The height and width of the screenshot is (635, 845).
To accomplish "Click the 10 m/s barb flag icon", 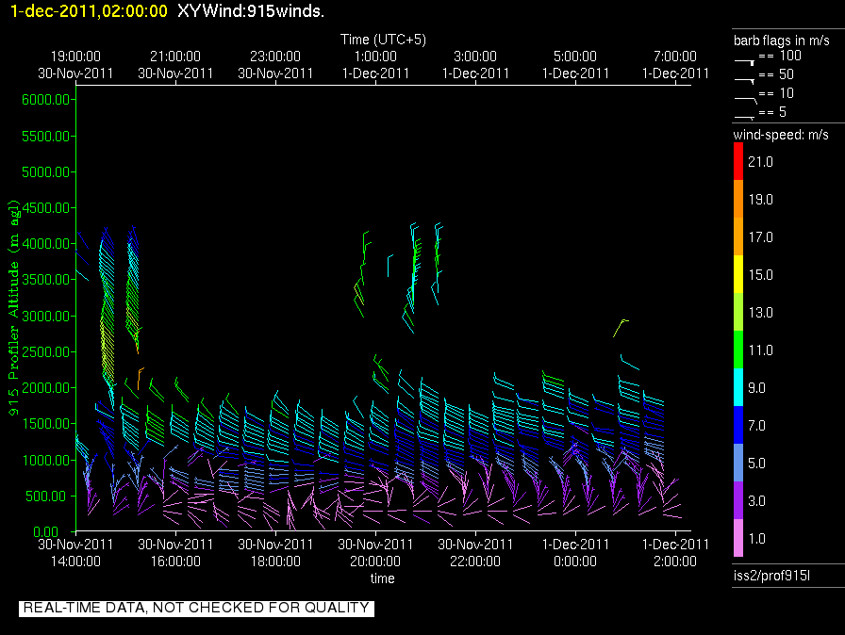I will point(745,95).
